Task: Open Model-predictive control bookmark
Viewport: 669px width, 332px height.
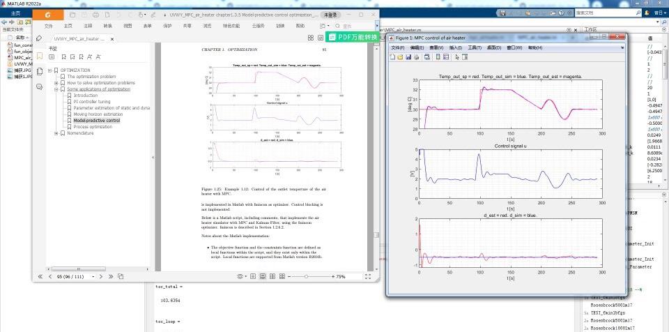Action: 96,121
